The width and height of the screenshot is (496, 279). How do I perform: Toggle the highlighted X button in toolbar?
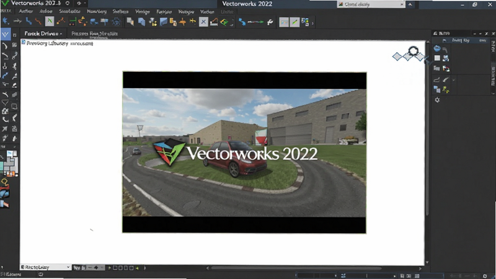[203, 22]
